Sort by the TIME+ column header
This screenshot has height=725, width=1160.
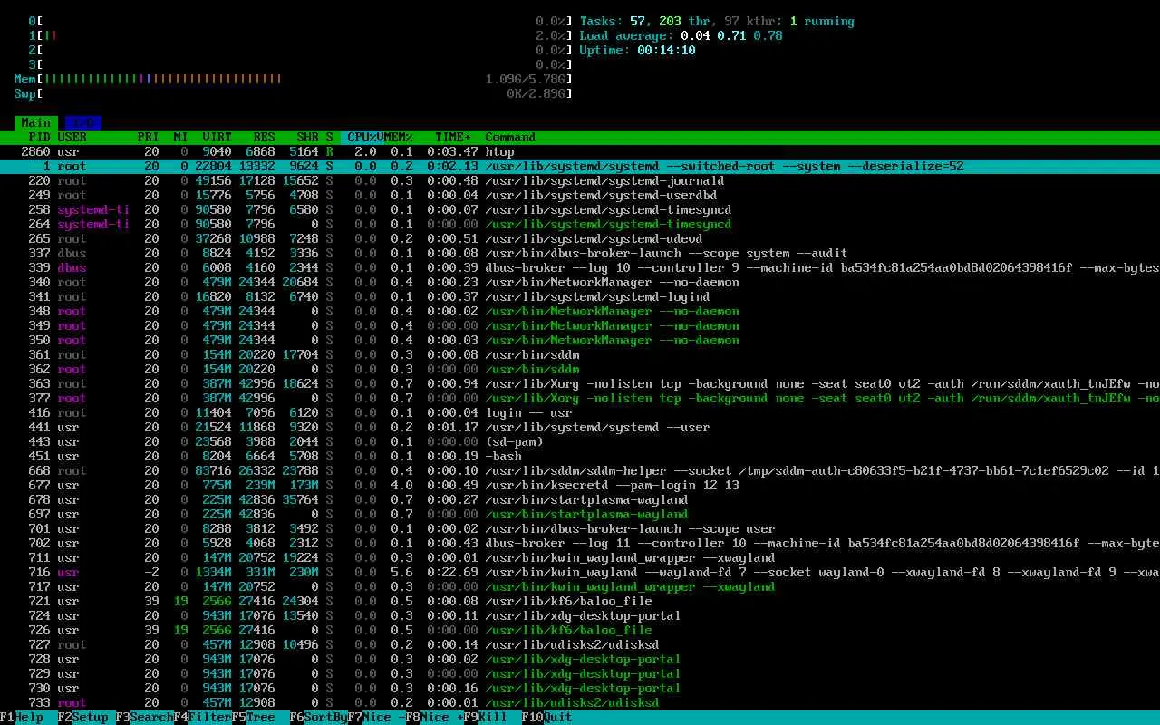452,137
